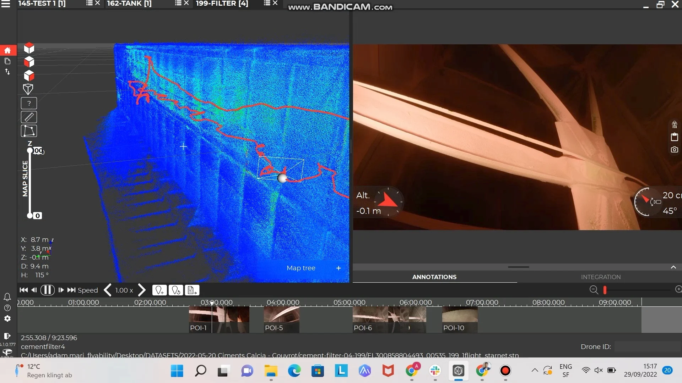Go to the Home view in the sidebar
This screenshot has width=682, height=383.
pos(7,50)
